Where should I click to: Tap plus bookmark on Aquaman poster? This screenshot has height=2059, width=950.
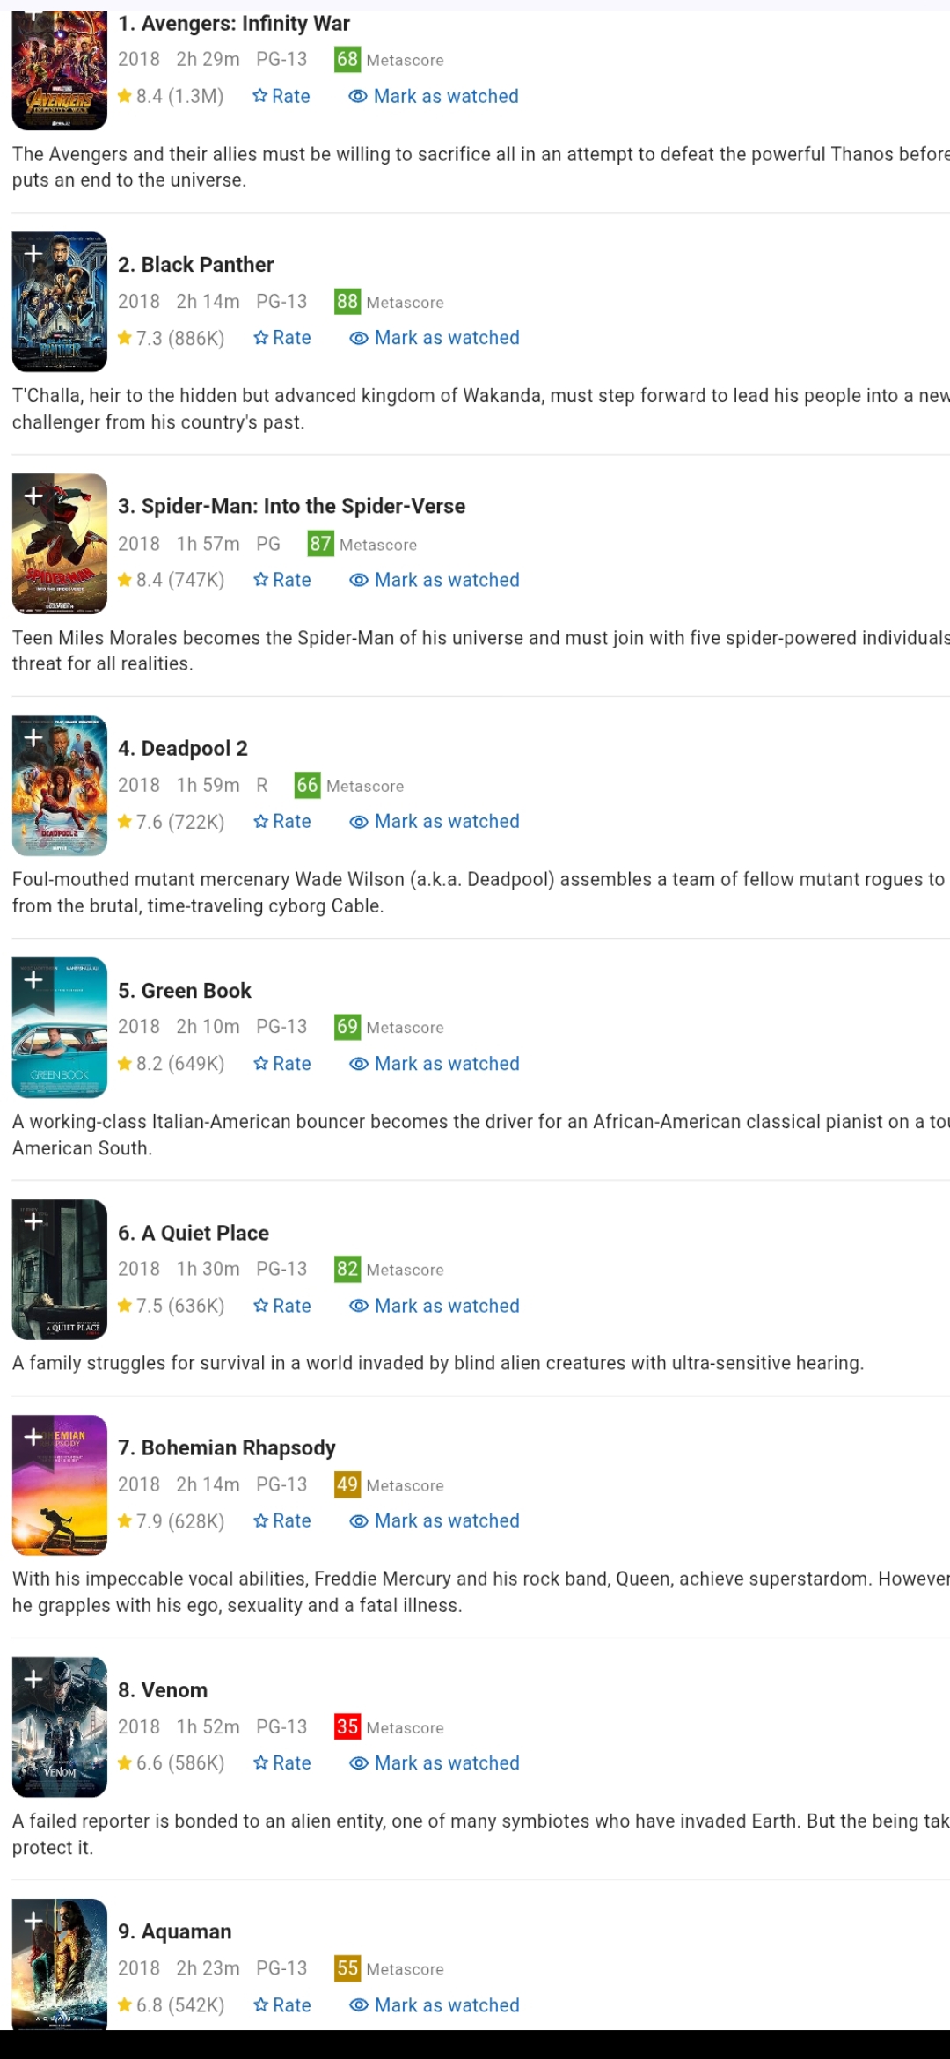click(33, 1921)
